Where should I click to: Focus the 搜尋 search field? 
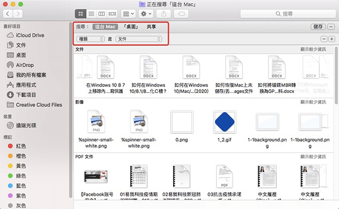[288, 14]
